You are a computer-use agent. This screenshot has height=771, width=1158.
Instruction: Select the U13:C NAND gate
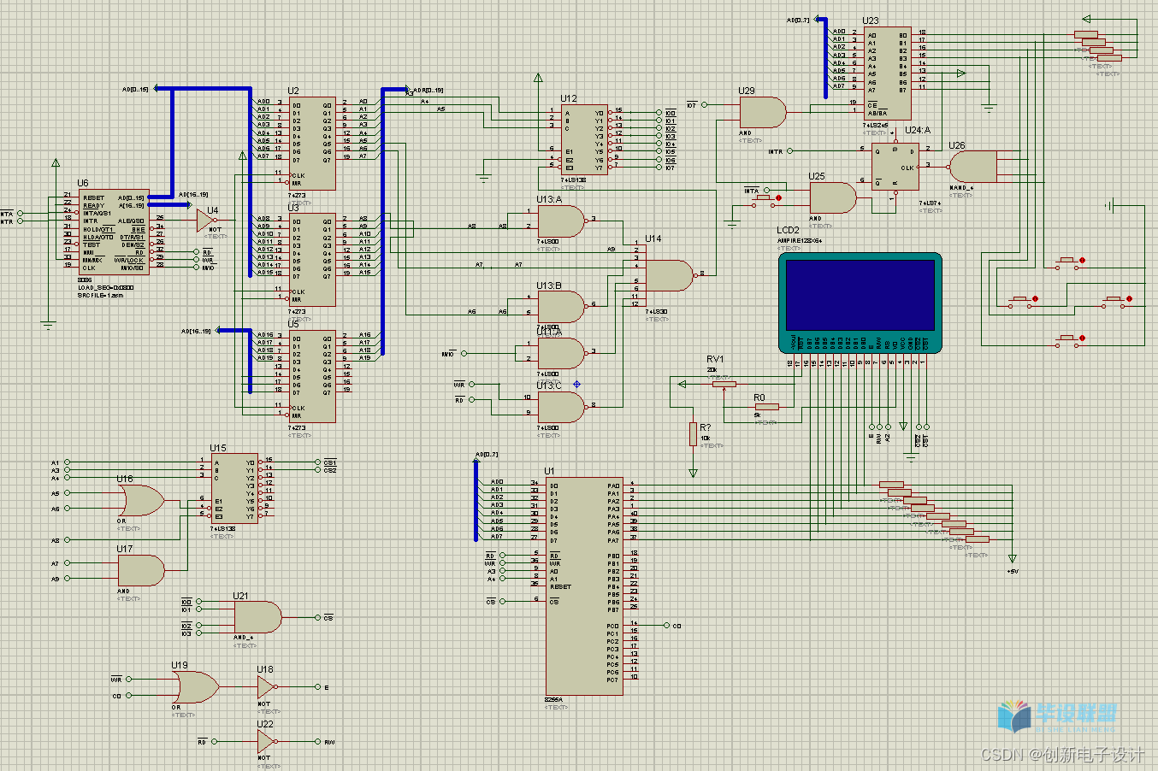tap(562, 407)
